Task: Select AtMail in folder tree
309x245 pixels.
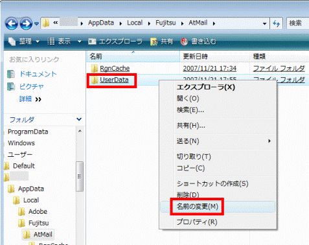Action: click(x=43, y=235)
